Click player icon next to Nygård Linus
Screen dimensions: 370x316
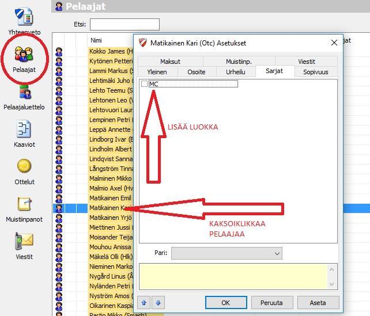coord(59,276)
